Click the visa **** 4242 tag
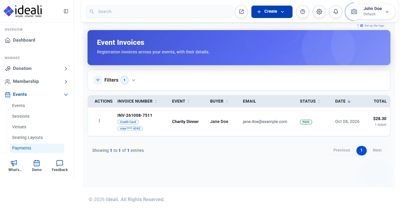The image size is (404, 212). coord(130,129)
